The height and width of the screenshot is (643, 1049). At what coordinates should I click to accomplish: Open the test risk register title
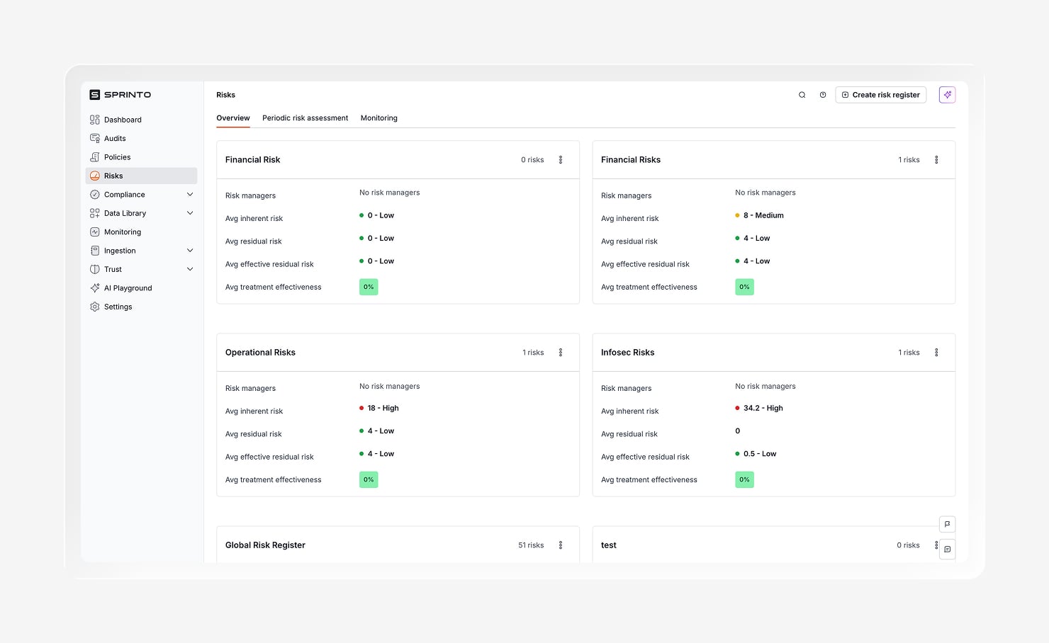click(609, 545)
